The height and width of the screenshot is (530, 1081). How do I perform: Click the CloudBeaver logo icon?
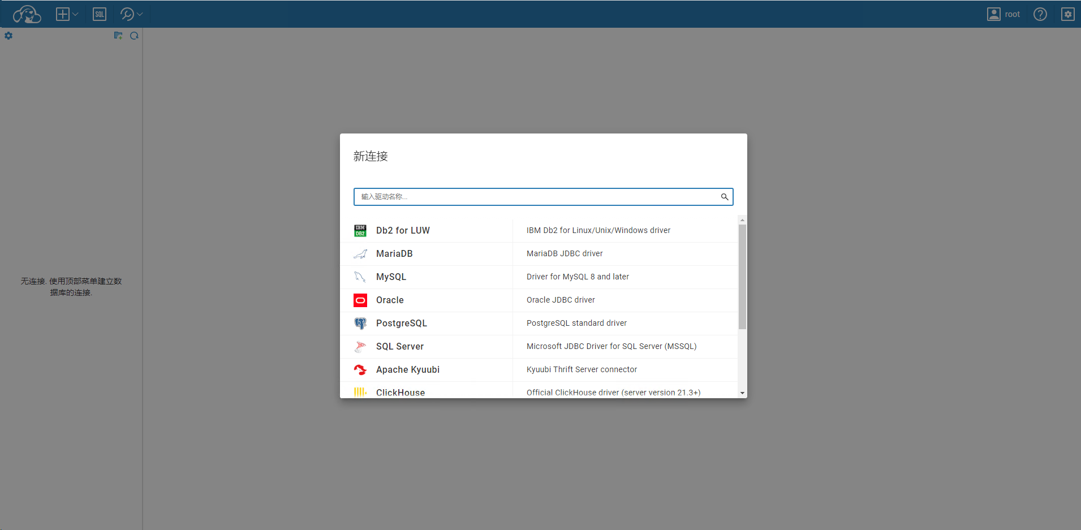tap(27, 14)
